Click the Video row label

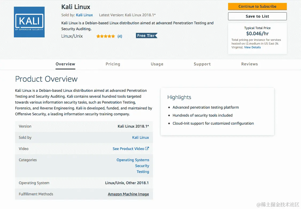click(24, 149)
